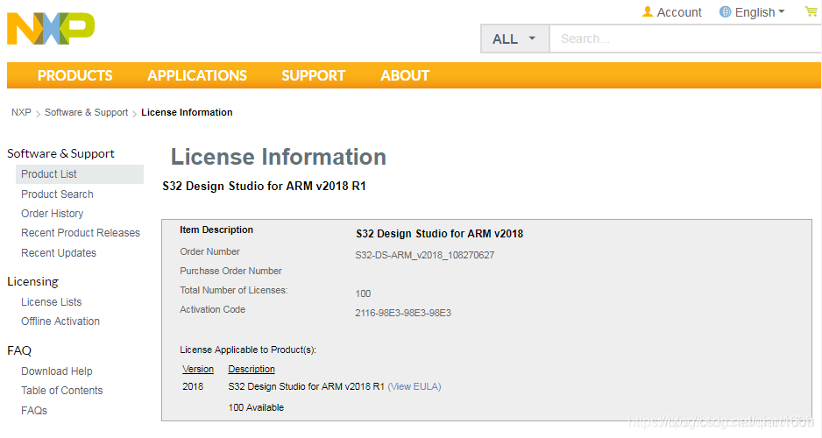Open Download Help under FAQ
822x438 pixels.
coord(57,371)
